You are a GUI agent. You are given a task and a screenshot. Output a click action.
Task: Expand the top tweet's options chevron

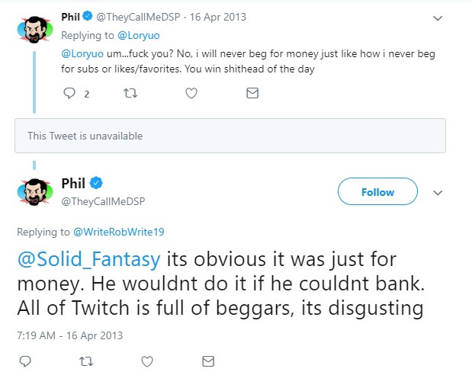pyautogui.click(x=438, y=18)
